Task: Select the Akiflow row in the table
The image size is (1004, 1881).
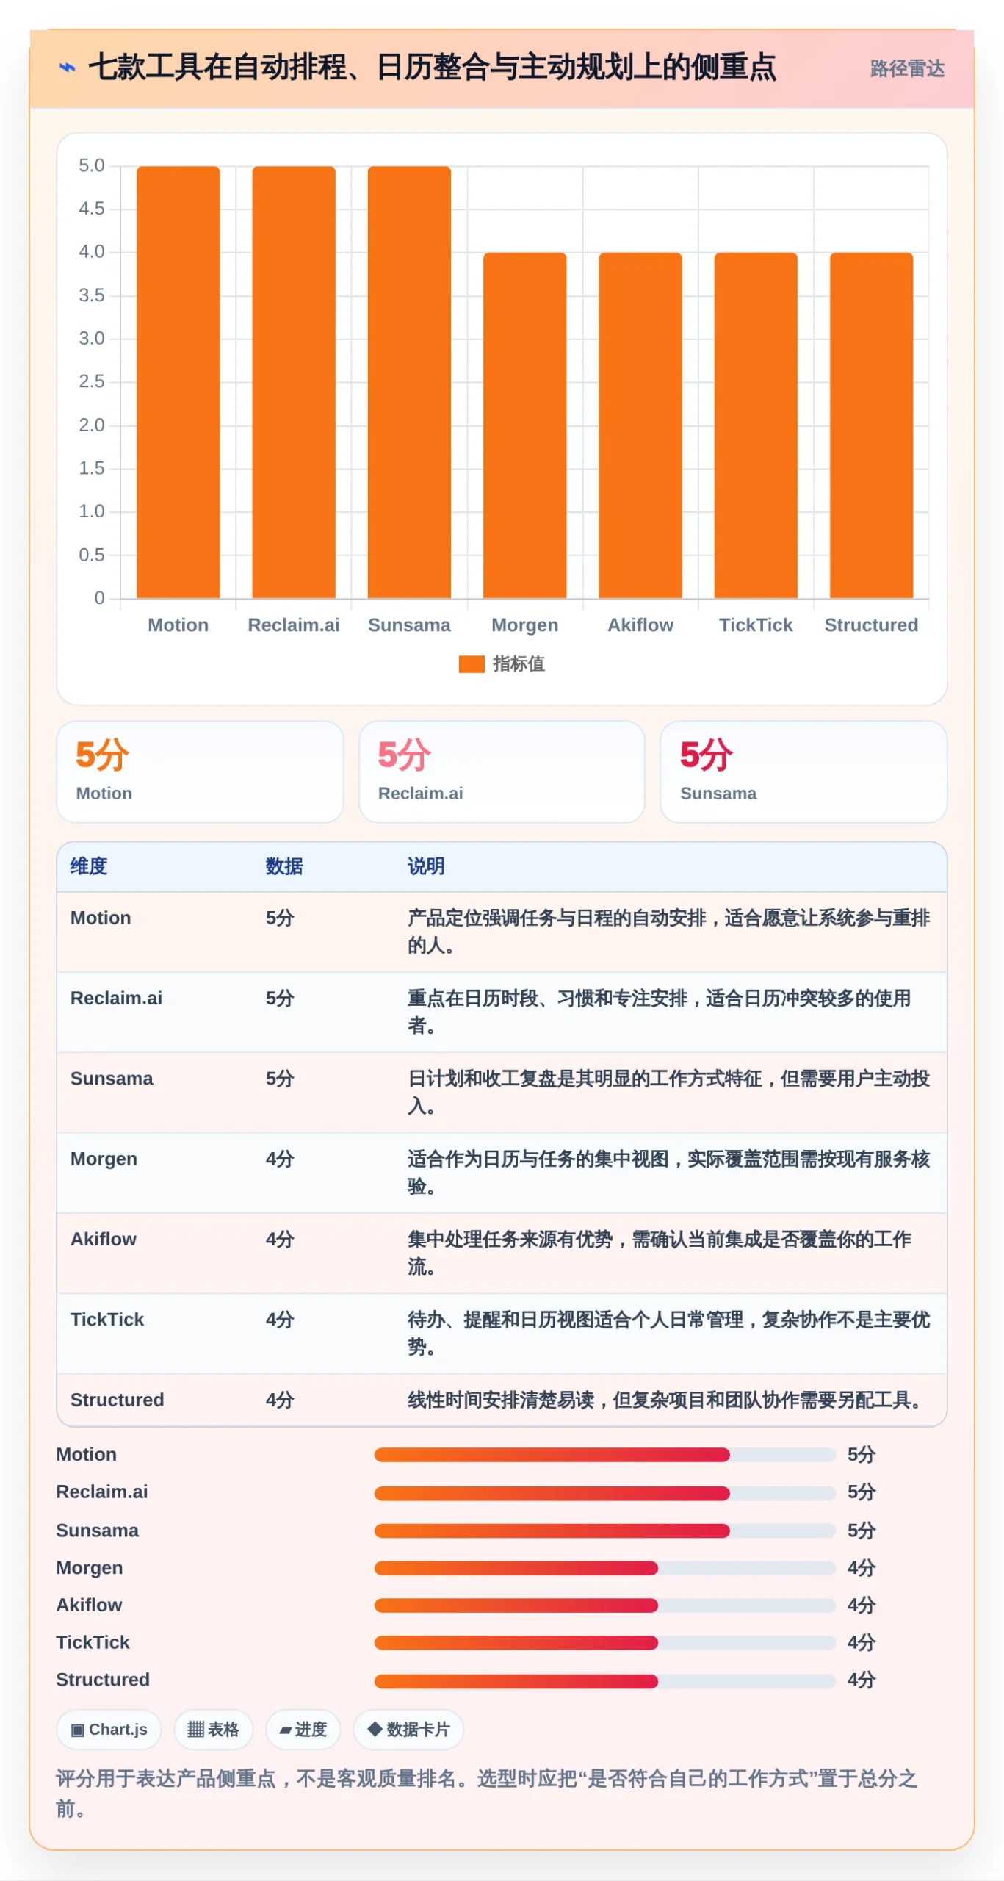Action: pyautogui.click(x=502, y=1254)
